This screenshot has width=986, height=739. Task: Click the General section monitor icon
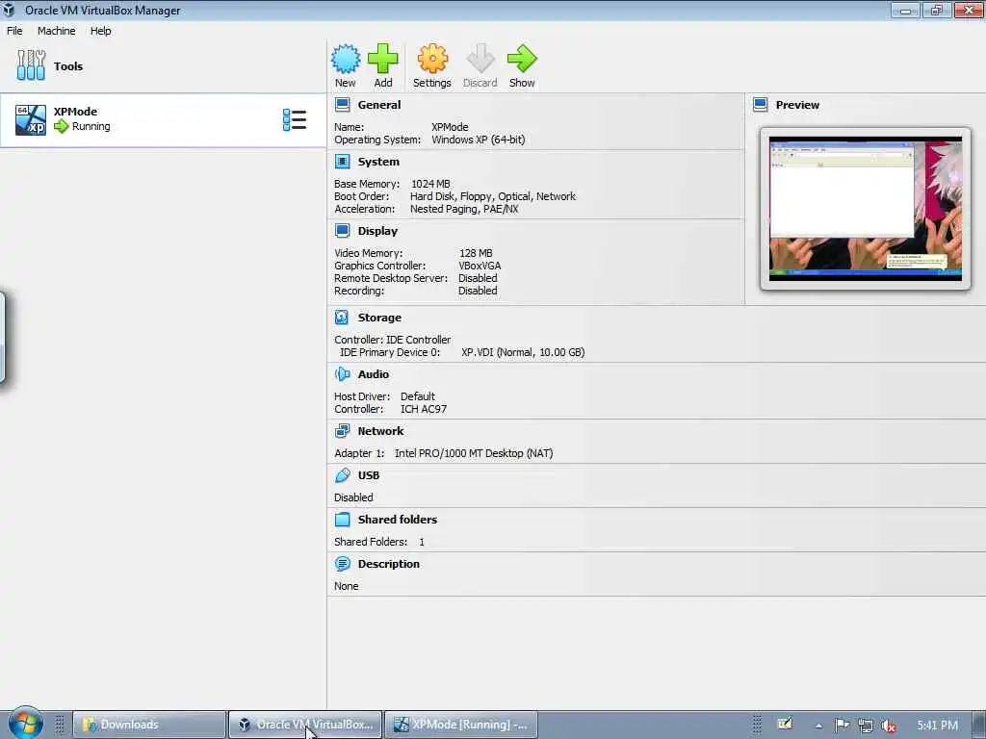pos(343,104)
